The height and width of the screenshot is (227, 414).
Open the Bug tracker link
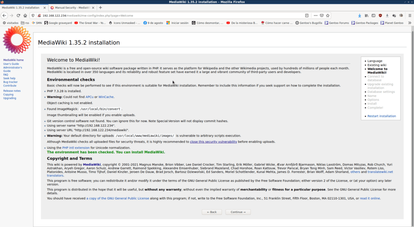tap(10, 82)
